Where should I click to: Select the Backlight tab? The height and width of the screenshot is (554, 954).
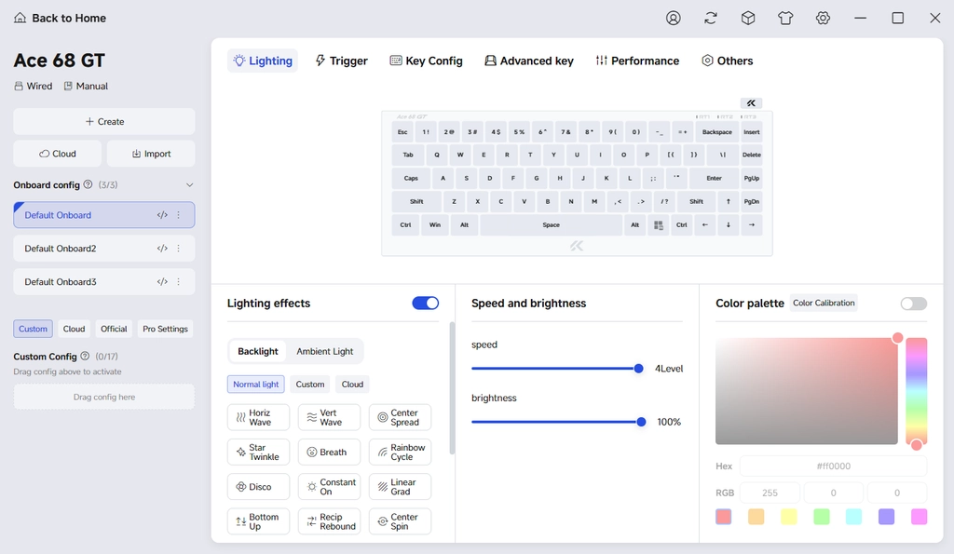pos(257,351)
